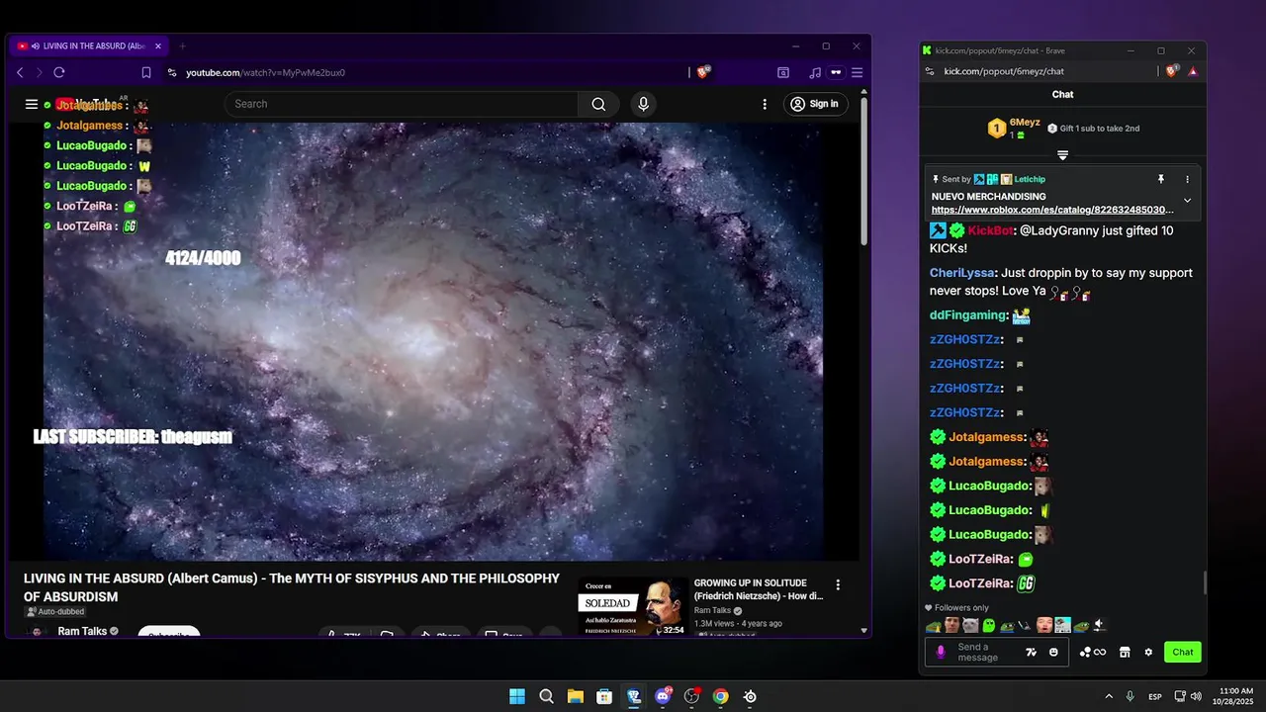Open Windows taskbar Search
The image size is (1266, 712).
[546, 696]
